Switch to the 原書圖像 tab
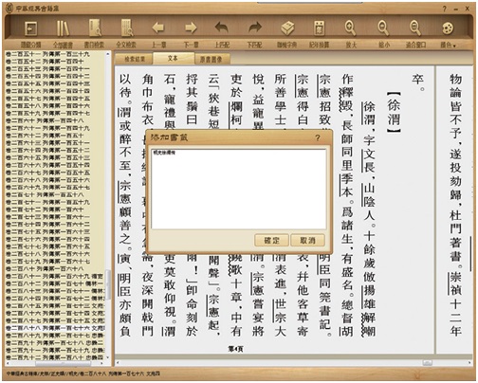The image size is (478, 383). click(x=211, y=59)
